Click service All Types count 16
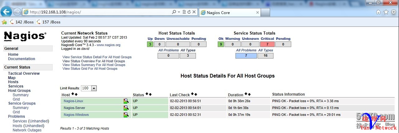The width and height of the screenshot is (399, 133). 266,56
